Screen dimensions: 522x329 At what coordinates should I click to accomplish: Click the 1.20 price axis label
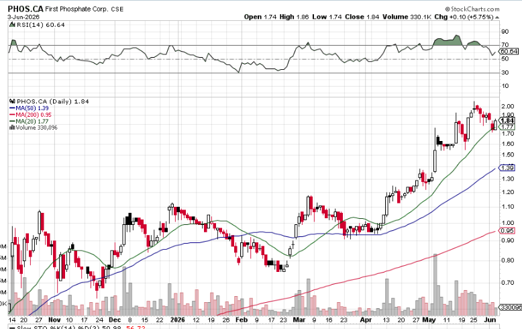coord(508,192)
